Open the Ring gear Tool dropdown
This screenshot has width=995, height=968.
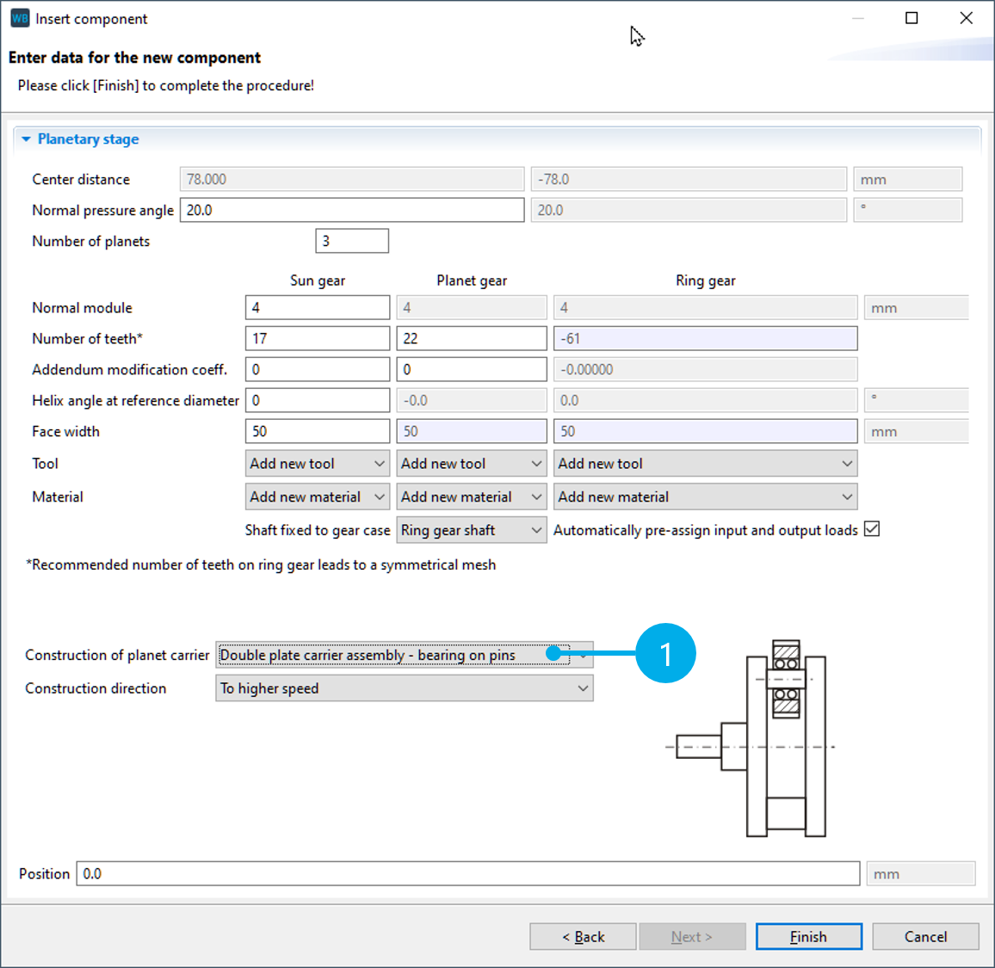[704, 464]
